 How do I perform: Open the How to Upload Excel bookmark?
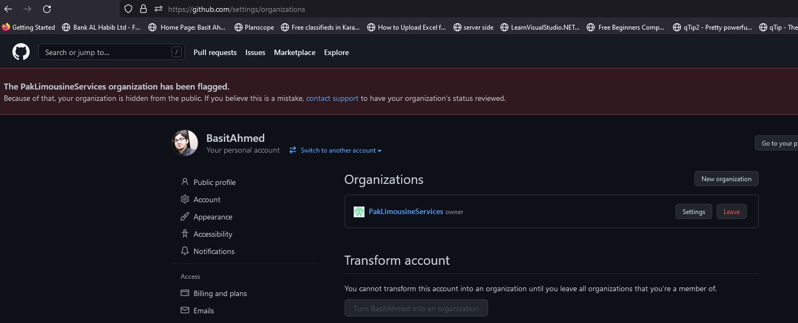(x=407, y=27)
